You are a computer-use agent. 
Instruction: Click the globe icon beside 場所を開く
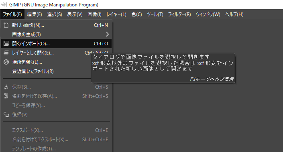[6, 62]
